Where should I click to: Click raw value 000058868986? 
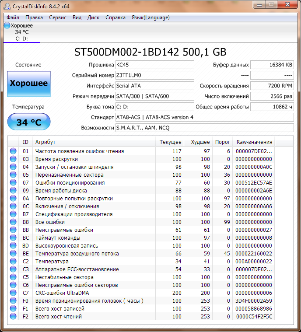254,309
